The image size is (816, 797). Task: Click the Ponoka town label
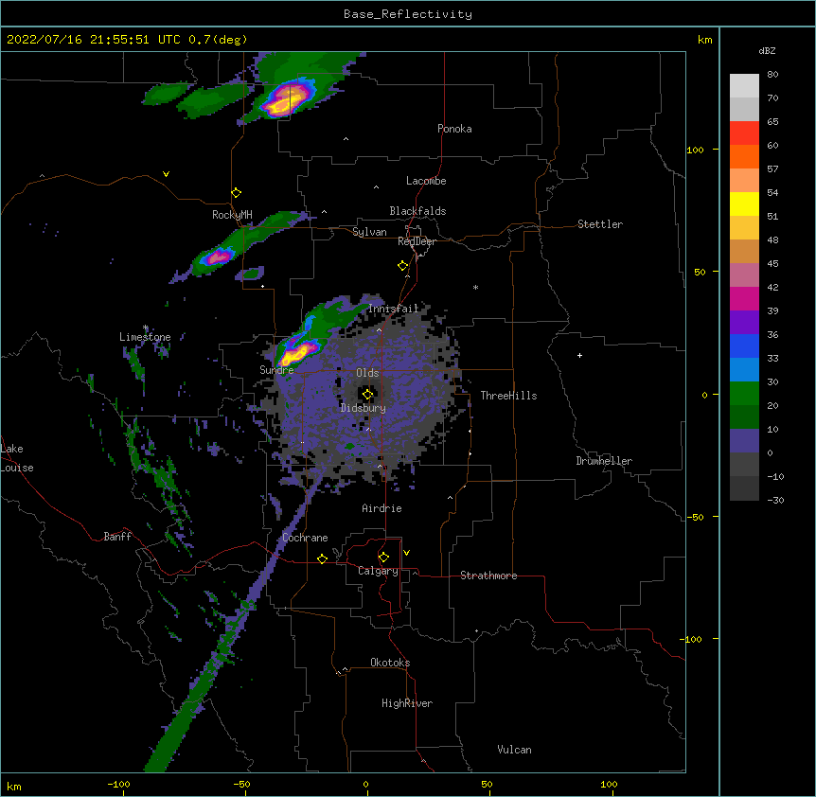click(454, 129)
